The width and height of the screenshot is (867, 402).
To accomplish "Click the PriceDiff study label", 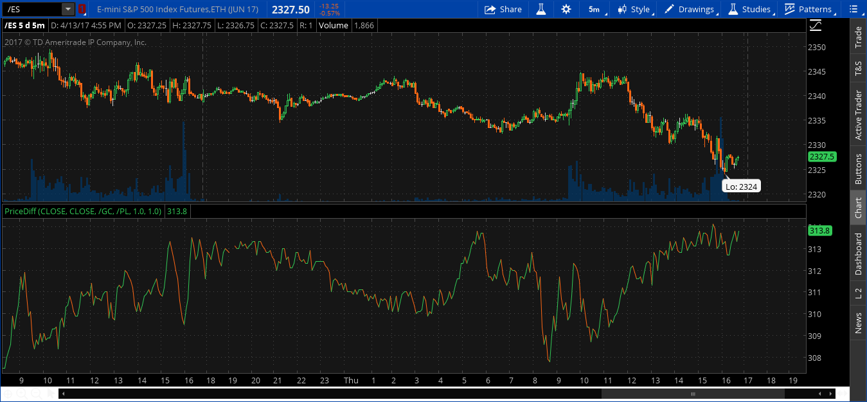I will [83, 211].
